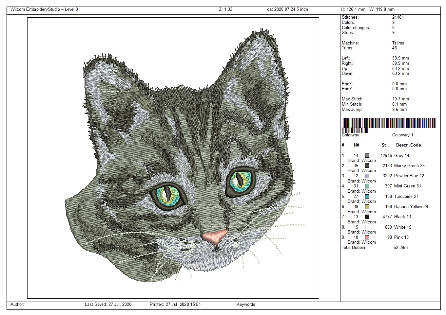Click the Wilcom EmbroideryStudio title text

[x=44, y=9]
